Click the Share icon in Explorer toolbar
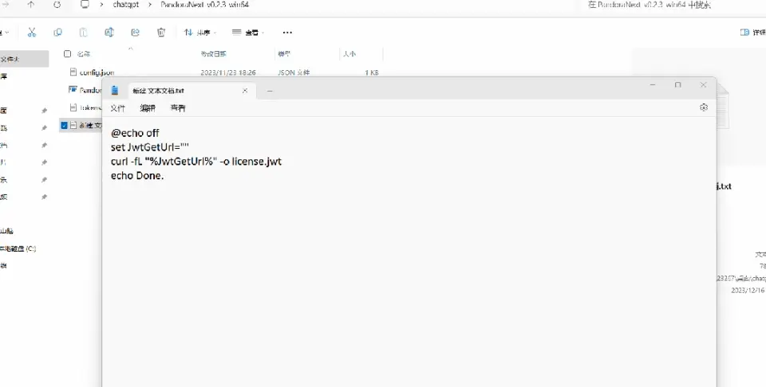766x387 pixels. click(136, 32)
